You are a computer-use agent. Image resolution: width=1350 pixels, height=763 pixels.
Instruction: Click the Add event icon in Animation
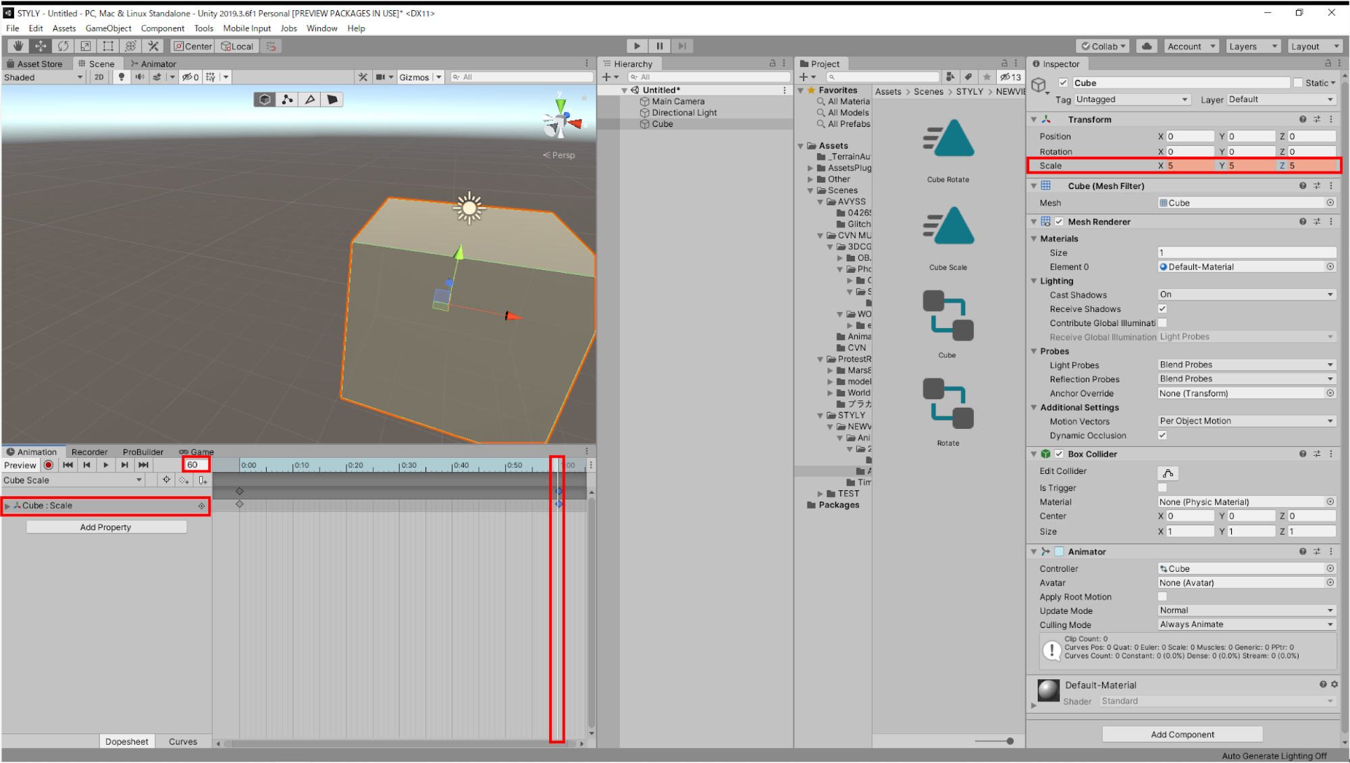(202, 480)
